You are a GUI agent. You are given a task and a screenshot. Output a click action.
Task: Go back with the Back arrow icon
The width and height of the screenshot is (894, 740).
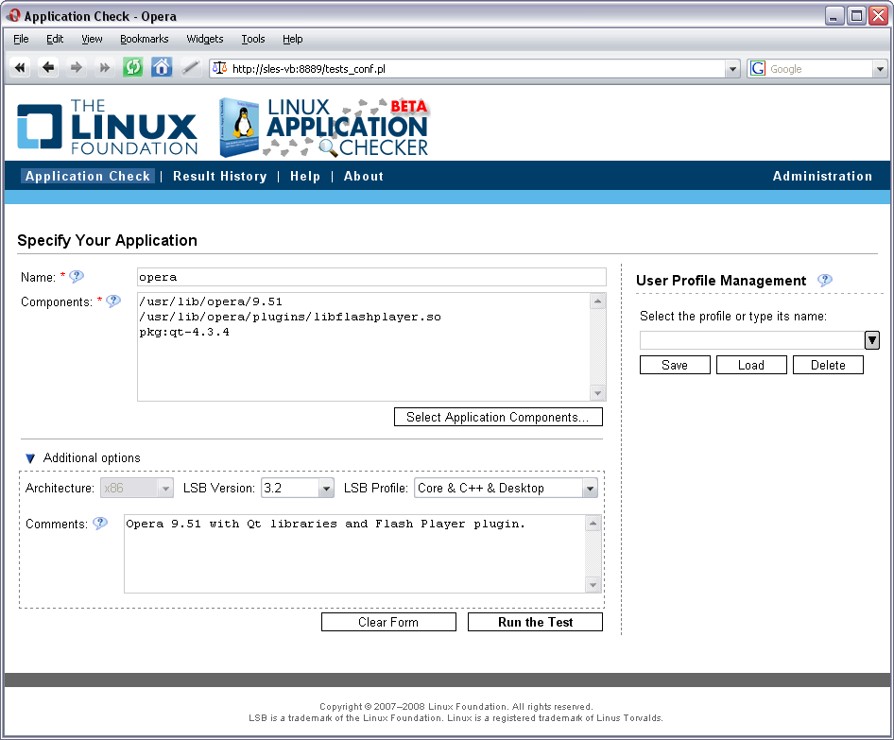48,68
